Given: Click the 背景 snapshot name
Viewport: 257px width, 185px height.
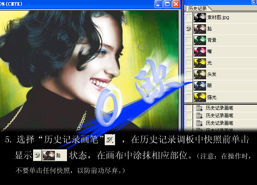Looking at the screenshot, I should (x=212, y=40).
